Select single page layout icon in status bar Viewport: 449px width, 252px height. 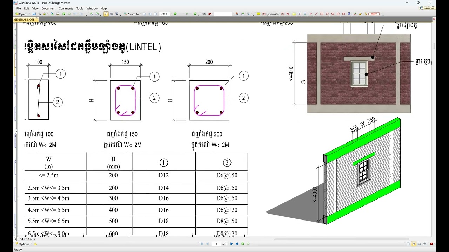click(x=408, y=244)
